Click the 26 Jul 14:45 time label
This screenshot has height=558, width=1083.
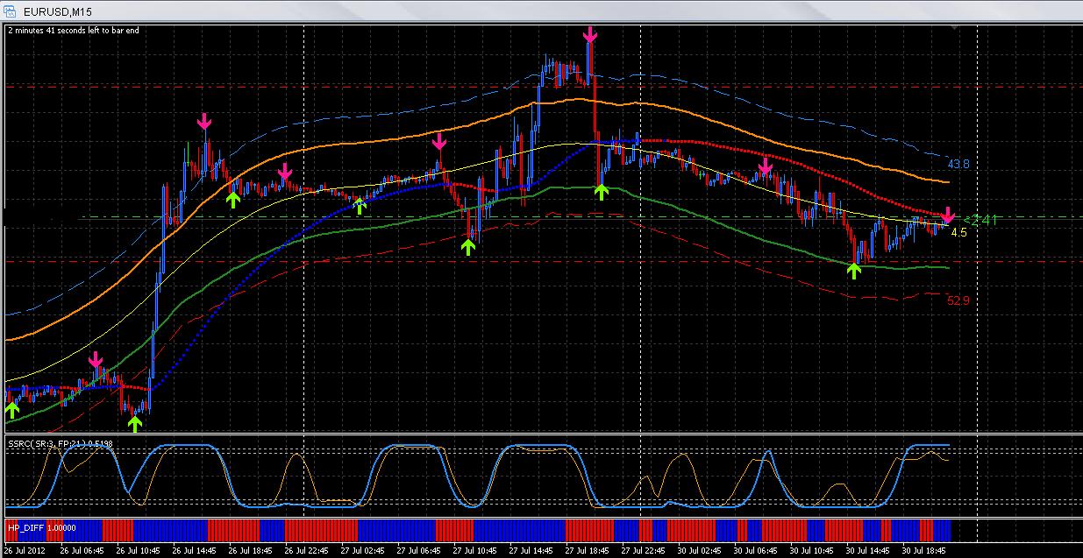pyautogui.click(x=196, y=552)
